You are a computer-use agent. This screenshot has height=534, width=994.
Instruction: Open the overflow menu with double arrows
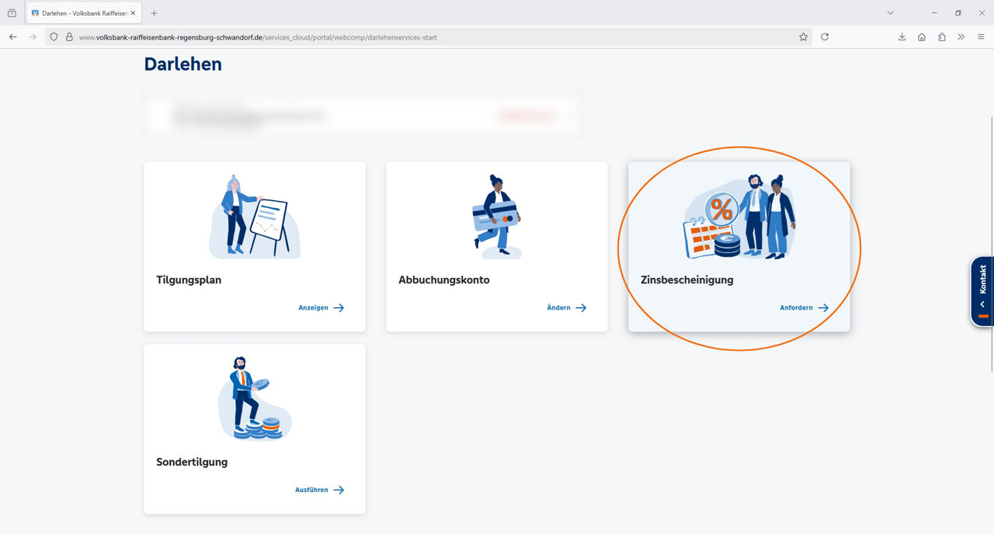coord(961,36)
